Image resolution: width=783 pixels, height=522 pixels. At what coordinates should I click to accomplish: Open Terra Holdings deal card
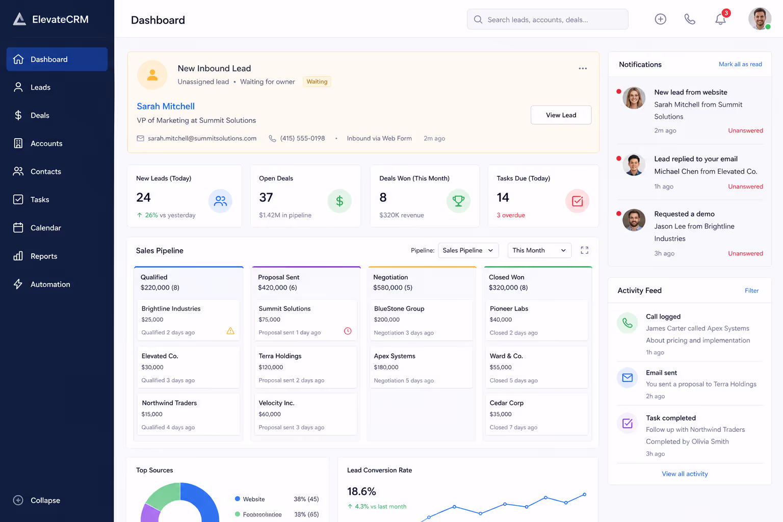click(x=306, y=368)
